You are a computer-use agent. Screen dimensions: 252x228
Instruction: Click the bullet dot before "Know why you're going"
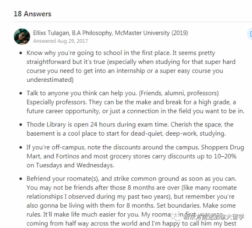21,53
